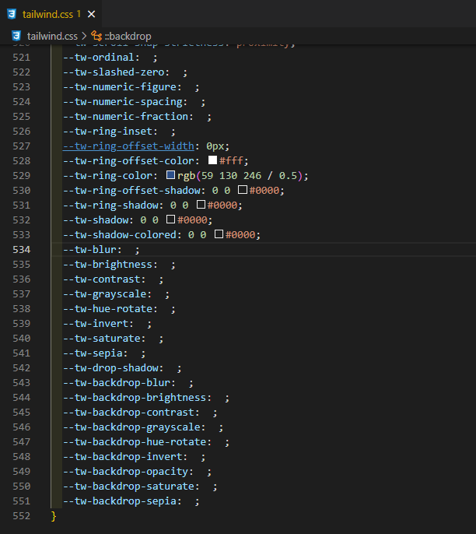Viewport: 476px width, 534px height.
Task: Click line number 521 in the gutter
Action: coord(22,58)
